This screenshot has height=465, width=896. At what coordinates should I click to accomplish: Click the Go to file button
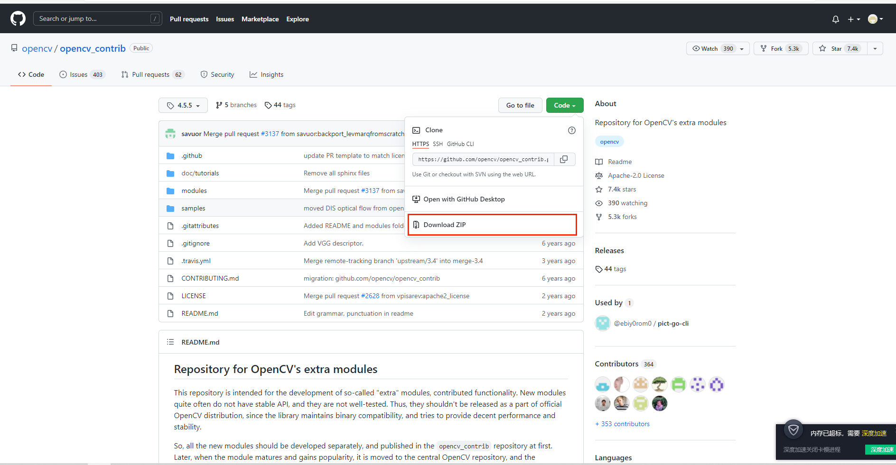(x=520, y=105)
